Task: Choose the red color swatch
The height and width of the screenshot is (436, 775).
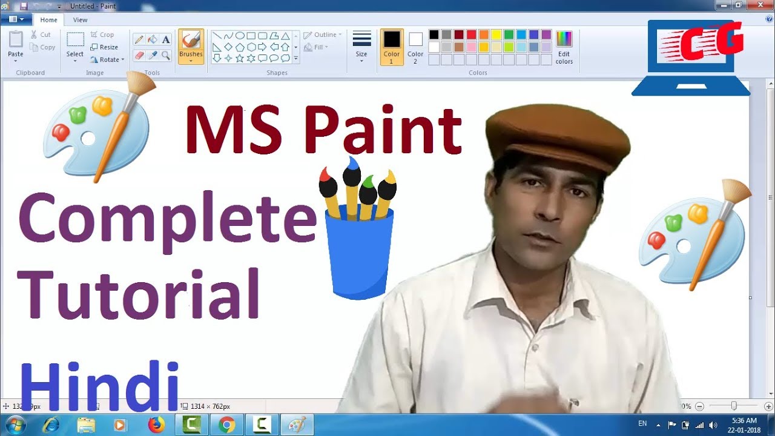Action: (471, 35)
